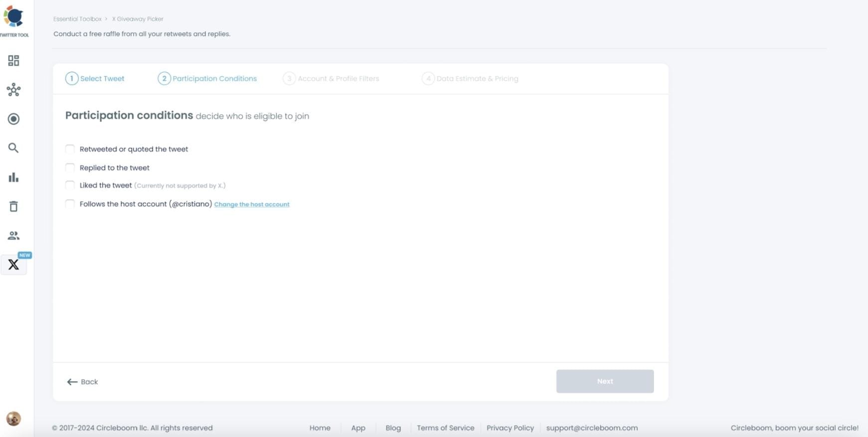Select the circle target icon in sidebar

(x=13, y=119)
